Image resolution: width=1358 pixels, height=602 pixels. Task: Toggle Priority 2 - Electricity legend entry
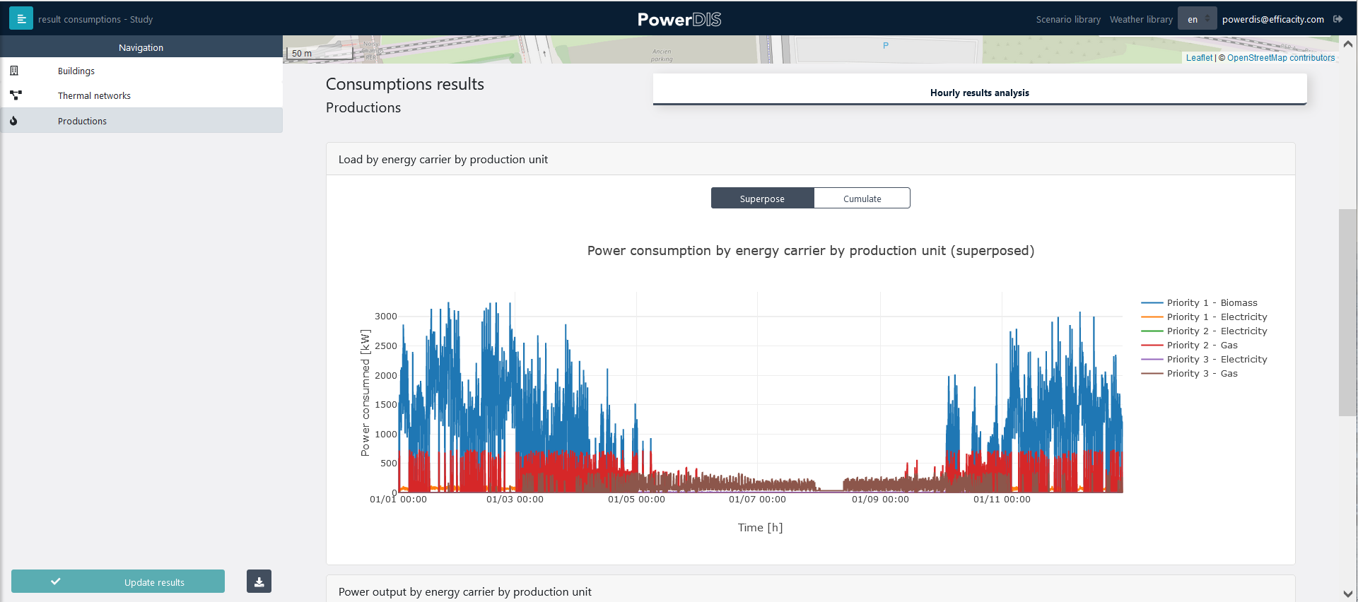point(1204,331)
